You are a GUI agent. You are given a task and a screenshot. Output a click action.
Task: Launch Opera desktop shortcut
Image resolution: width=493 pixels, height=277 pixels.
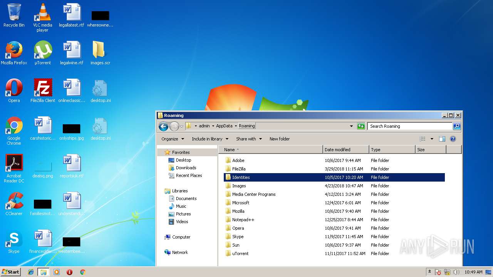point(14,91)
